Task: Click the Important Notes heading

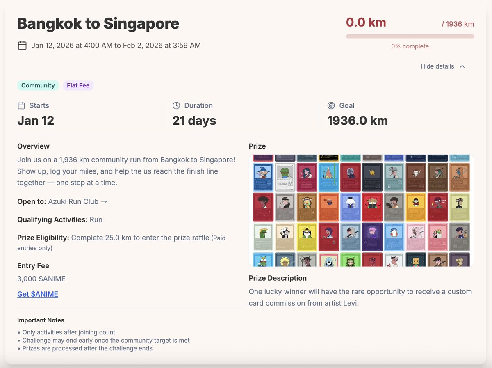Action: click(x=41, y=320)
